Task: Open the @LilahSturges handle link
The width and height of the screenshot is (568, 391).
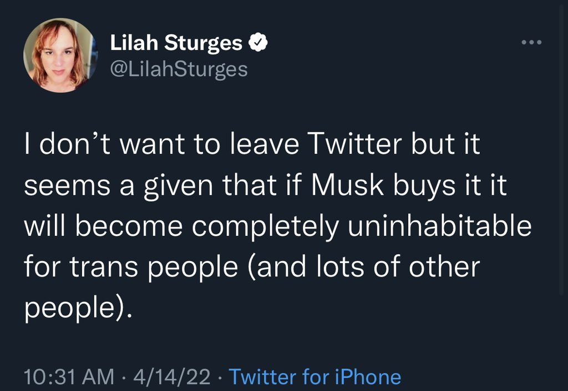Action: point(179,69)
